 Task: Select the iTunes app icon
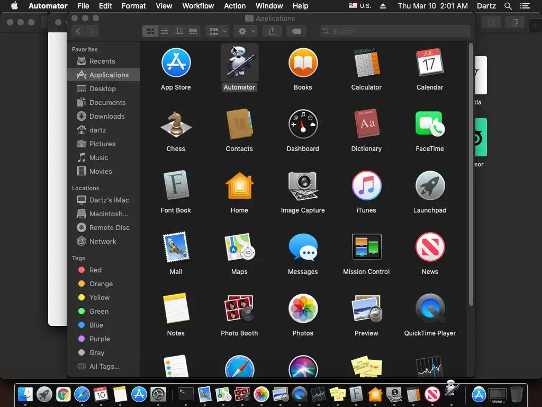[366, 185]
